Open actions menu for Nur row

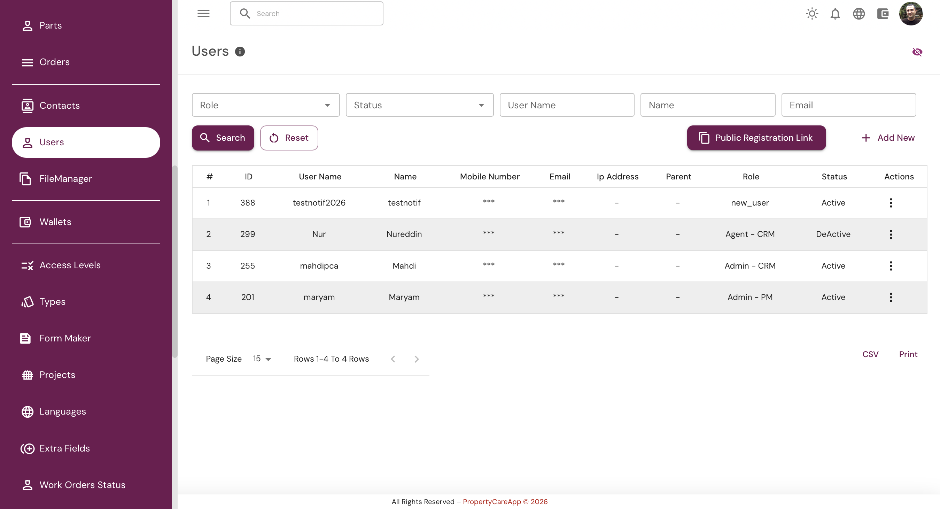click(891, 234)
